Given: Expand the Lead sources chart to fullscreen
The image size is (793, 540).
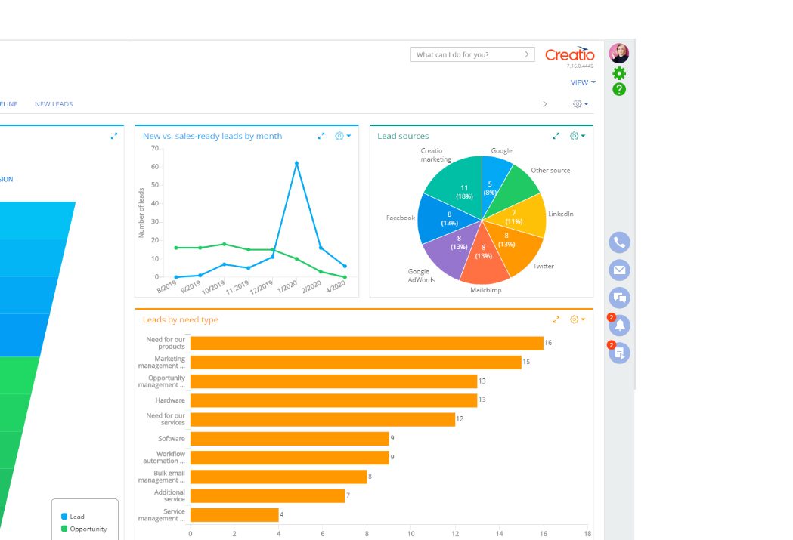Looking at the screenshot, I should coord(556,136).
